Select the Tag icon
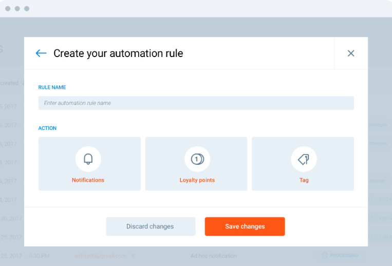 [304, 159]
